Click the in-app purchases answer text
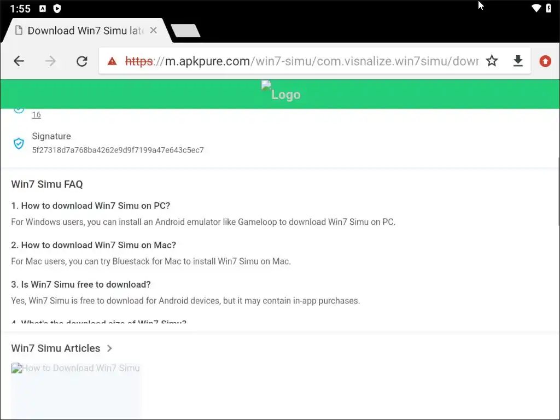The height and width of the screenshot is (420, 560). [185, 301]
